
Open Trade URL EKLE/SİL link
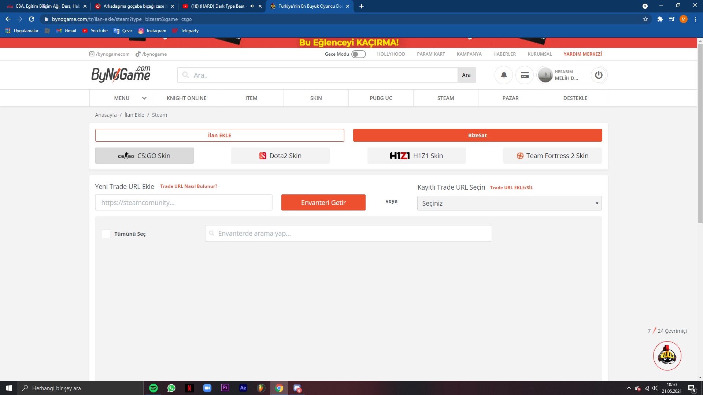(x=511, y=188)
